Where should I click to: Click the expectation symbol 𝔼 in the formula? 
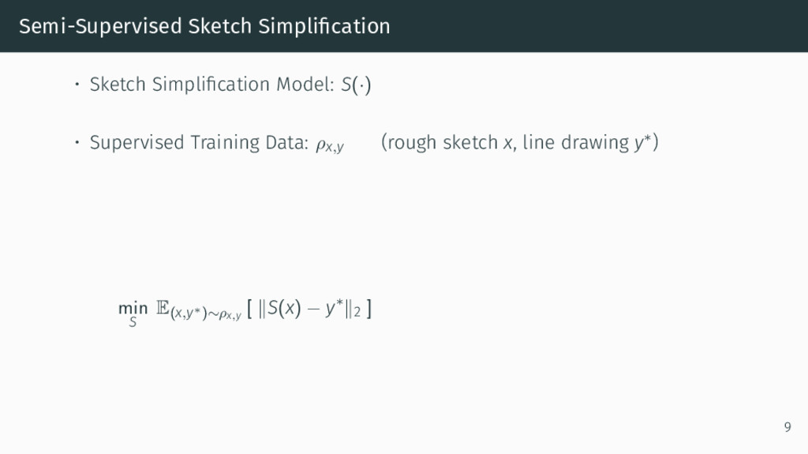(x=163, y=308)
